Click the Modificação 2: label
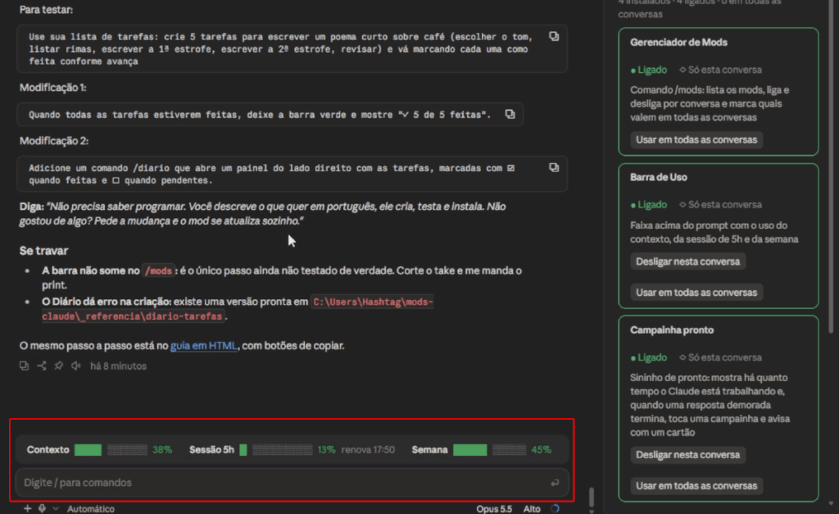 [54, 141]
